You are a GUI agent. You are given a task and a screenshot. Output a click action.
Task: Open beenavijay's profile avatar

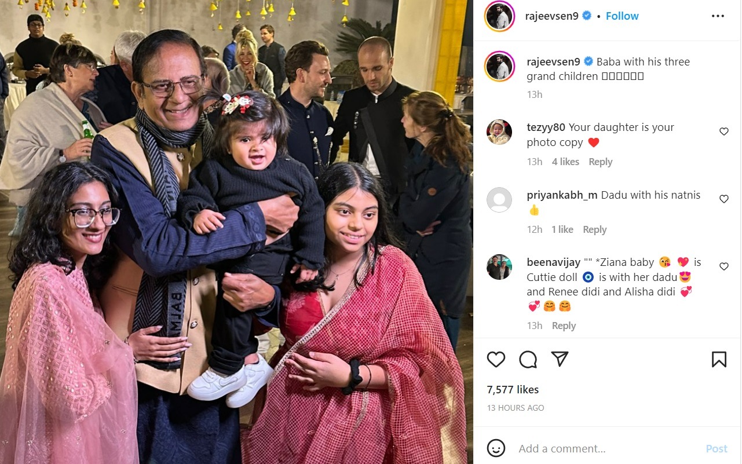(499, 267)
